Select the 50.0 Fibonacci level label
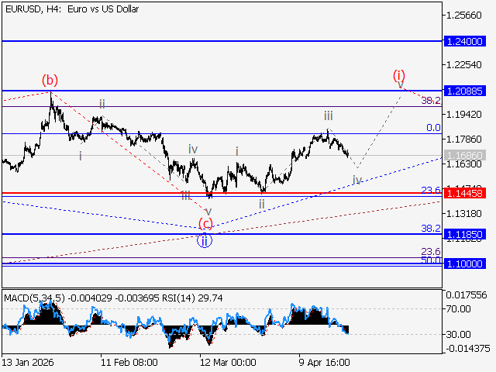 (x=431, y=260)
